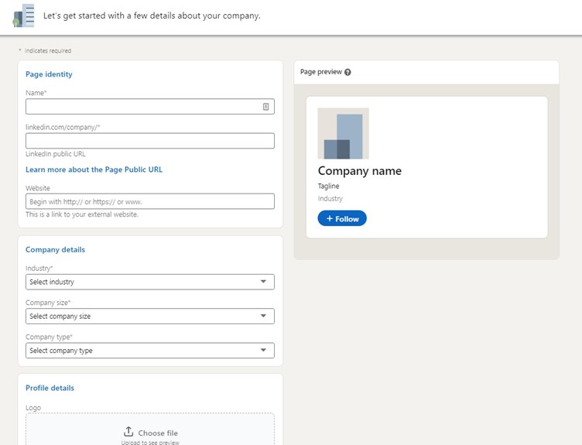This screenshot has height=445, width=582.
Task: Click the Company details heading
Action: click(55, 249)
